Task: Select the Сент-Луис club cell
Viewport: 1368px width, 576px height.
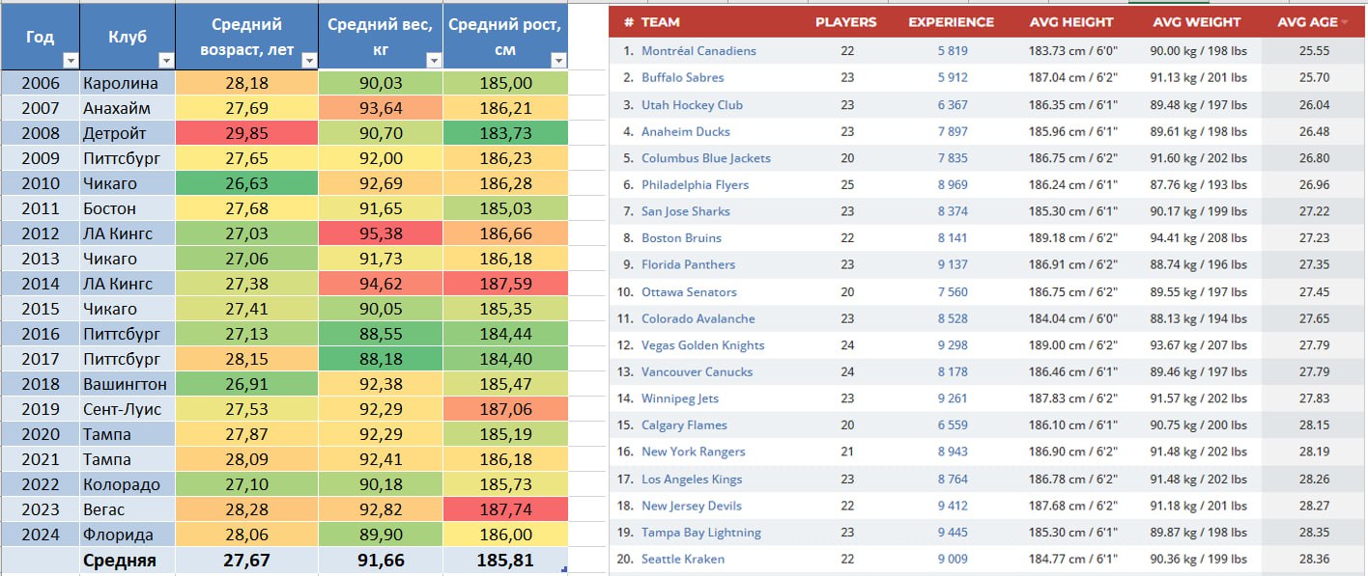Action: (128, 410)
